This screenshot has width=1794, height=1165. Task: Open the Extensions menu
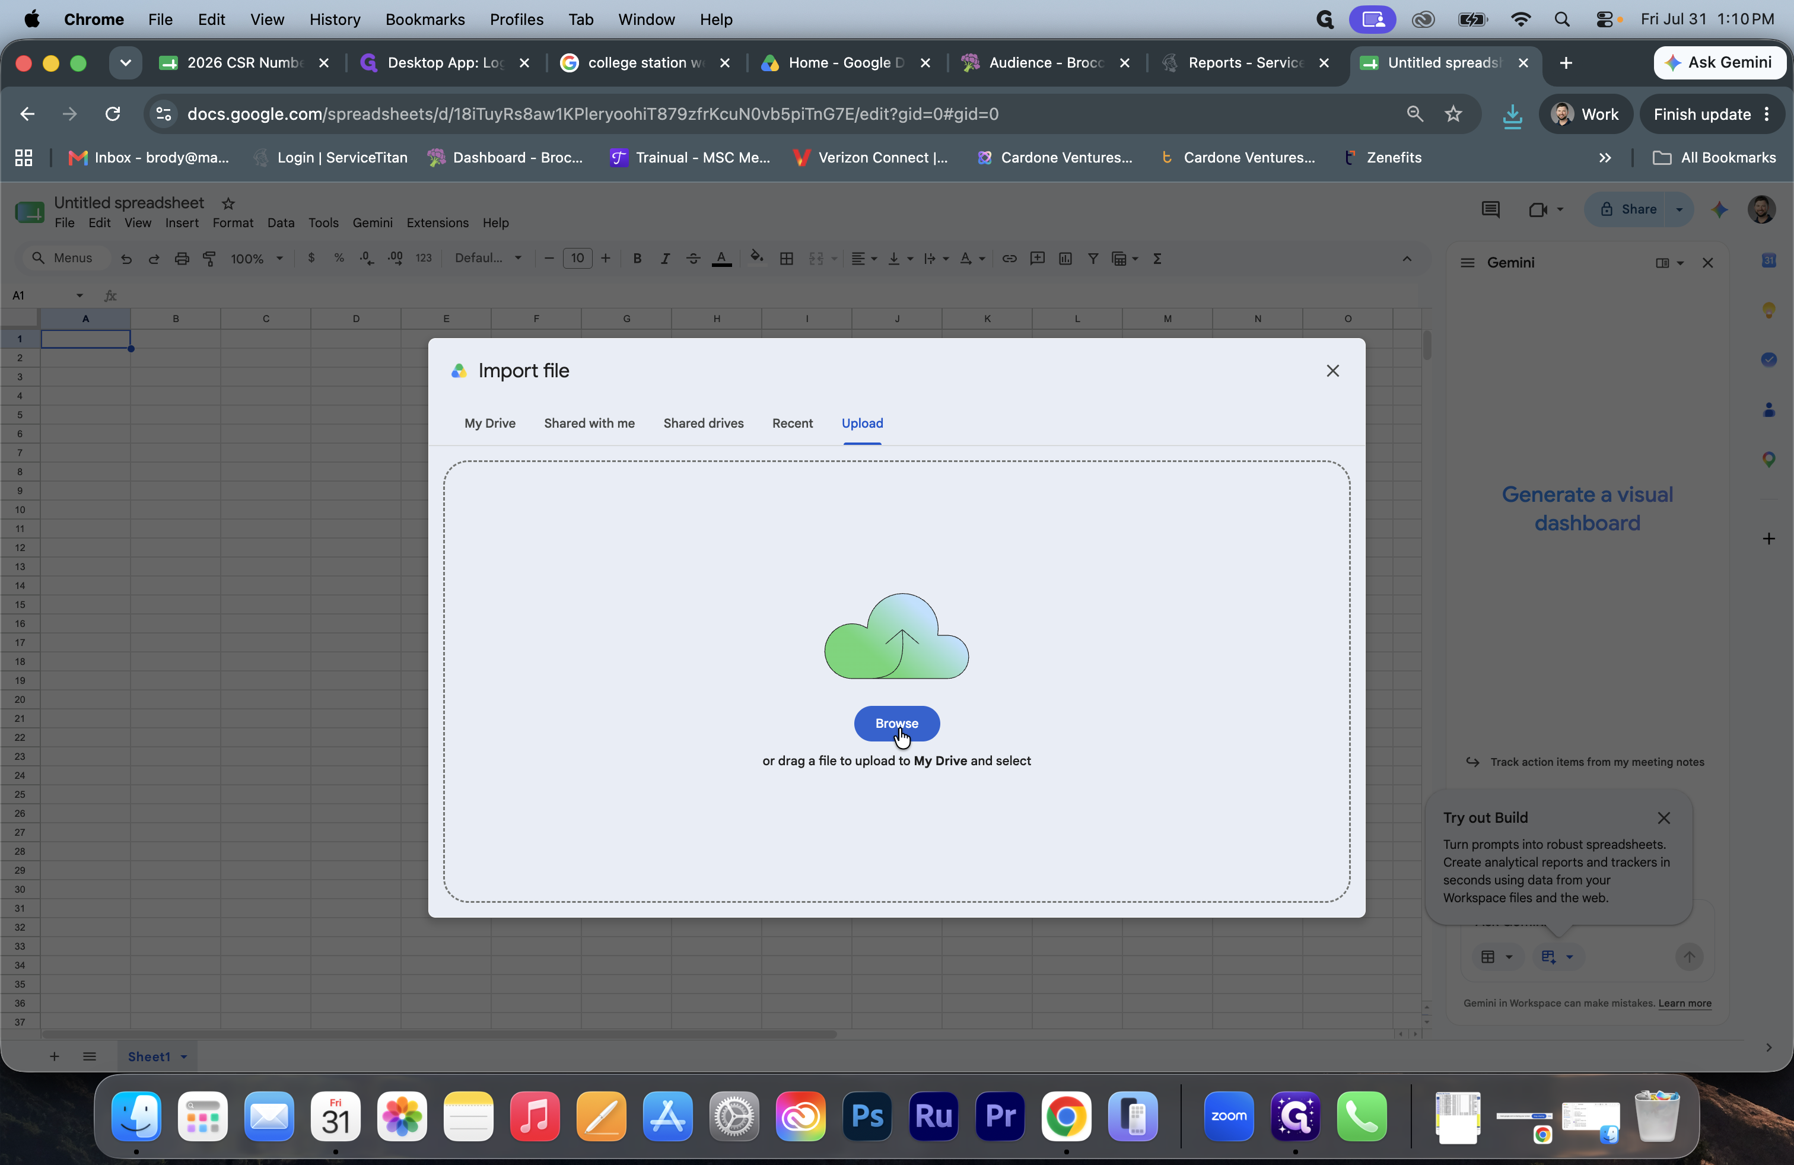(437, 223)
